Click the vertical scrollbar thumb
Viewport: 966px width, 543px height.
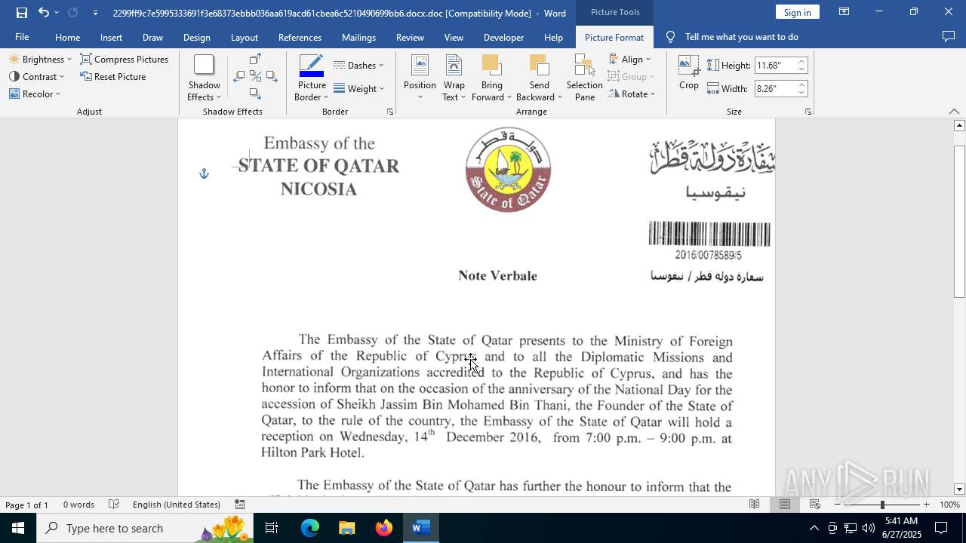pyautogui.click(x=959, y=222)
